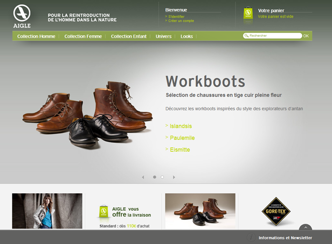Click the info icon in footer bar

251,237
